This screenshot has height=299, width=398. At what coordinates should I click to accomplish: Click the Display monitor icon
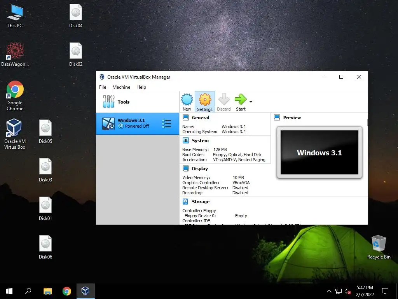click(x=185, y=168)
